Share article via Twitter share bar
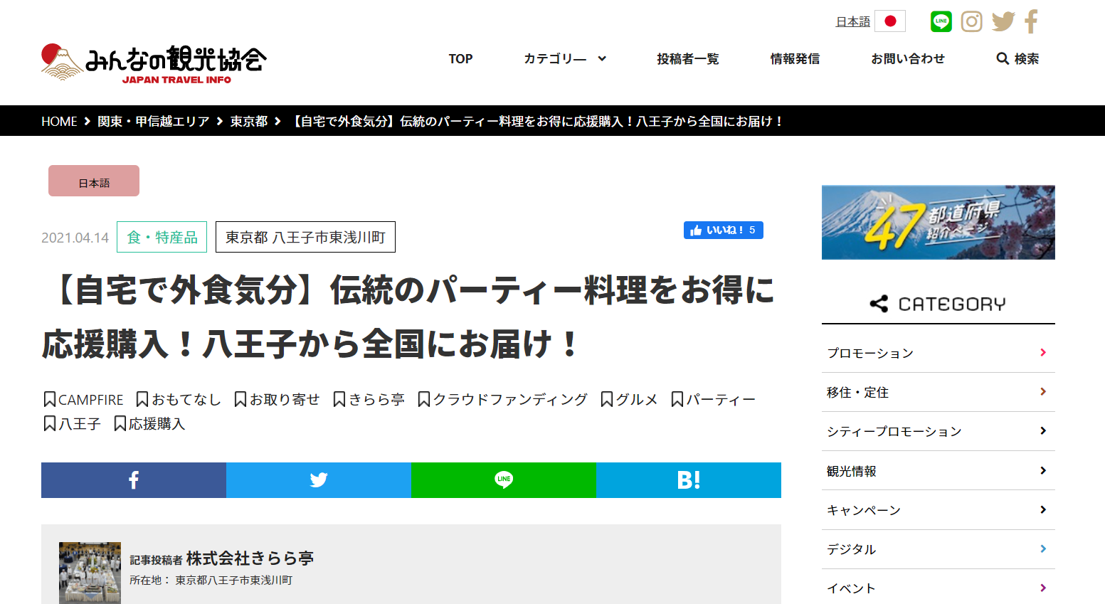Screen dimensions: 1105x604 click(318, 480)
